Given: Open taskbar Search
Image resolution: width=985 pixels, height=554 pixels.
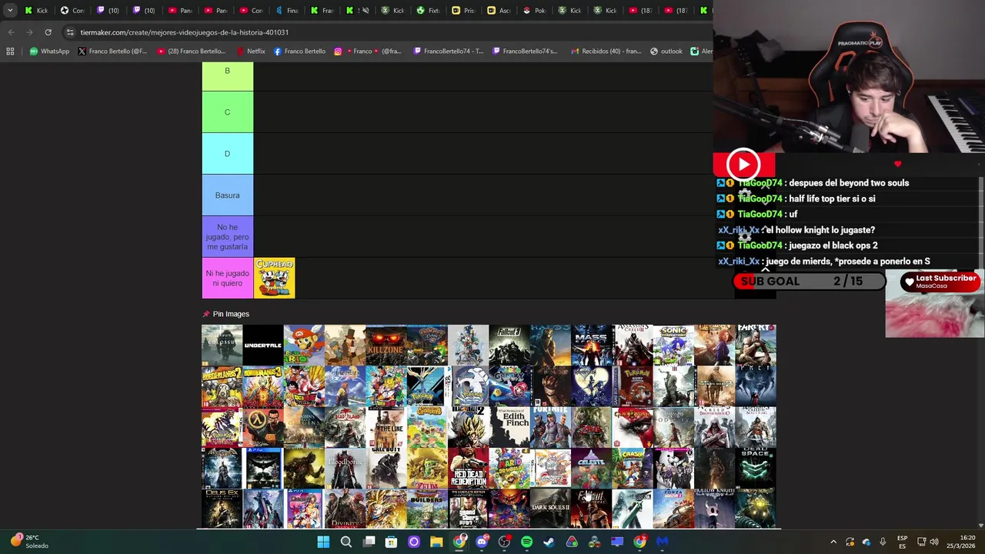Looking at the screenshot, I should (x=346, y=542).
